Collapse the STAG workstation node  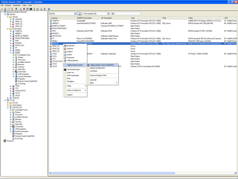pyautogui.click(x=11, y=53)
